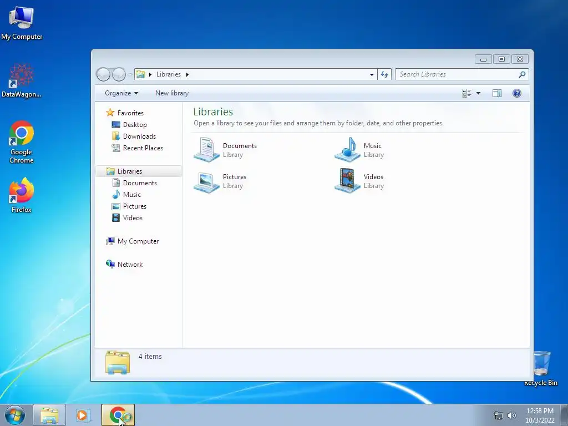Viewport: 568px width, 426px height.
Task: Show the preview pane
Action: (x=497, y=93)
